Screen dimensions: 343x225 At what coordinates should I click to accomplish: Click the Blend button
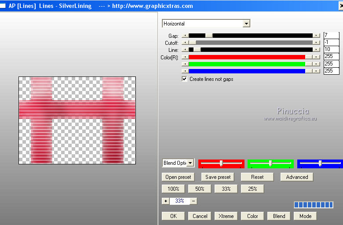(279, 216)
